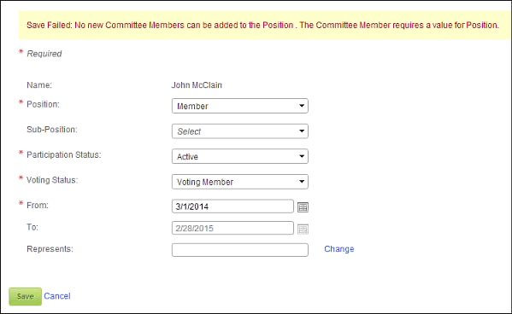Viewport: 512px width, 314px height.
Task: Click the name John McClain
Action: coord(197,85)
